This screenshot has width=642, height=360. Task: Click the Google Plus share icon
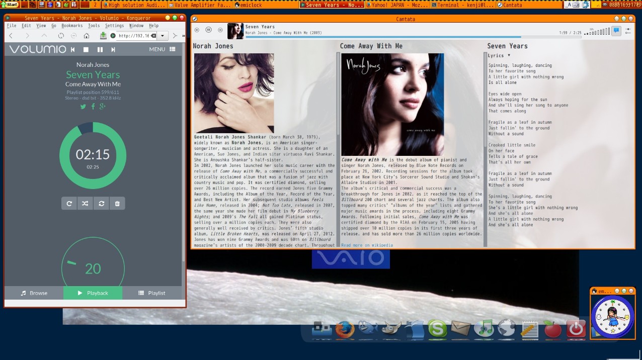(103, 106)
